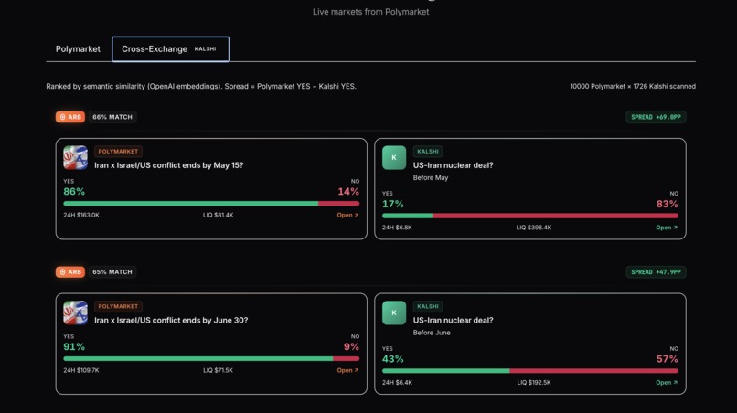Click the KALSHI tag on Before June card
The width and height of the screenshot is (737, 413).
point(428,306)
